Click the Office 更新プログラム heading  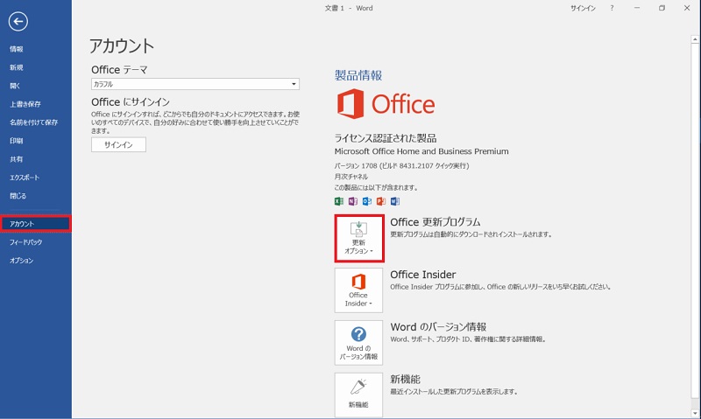435,222
